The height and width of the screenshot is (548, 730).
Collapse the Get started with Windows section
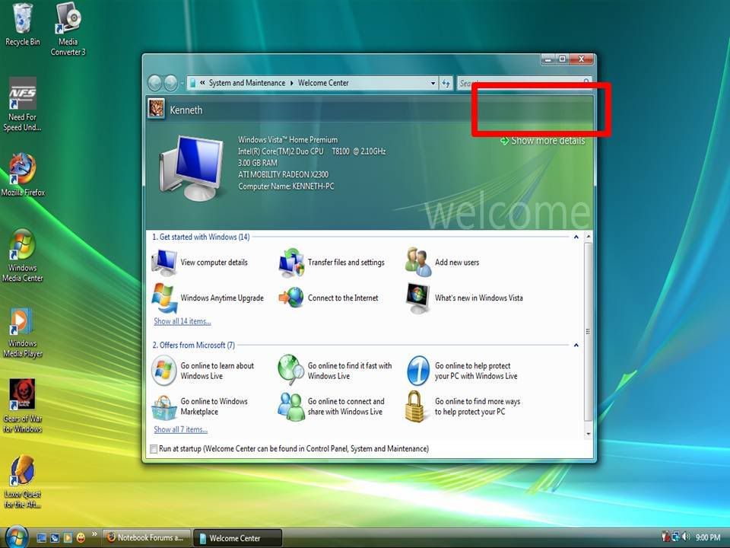point(576,237)
